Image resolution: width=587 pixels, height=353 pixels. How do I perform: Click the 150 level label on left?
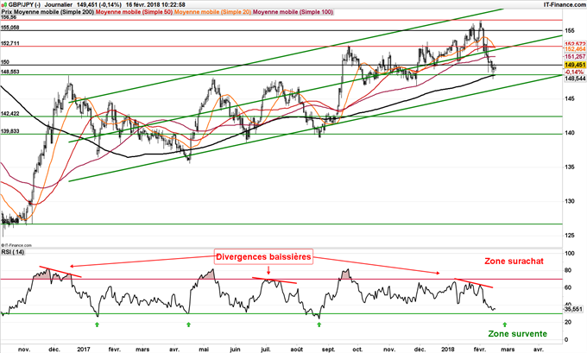click(5, 62)
